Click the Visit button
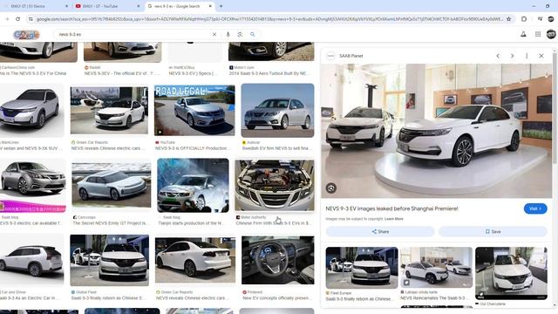Viewport: 558px width, 314px height. click(x=535, y=208)
